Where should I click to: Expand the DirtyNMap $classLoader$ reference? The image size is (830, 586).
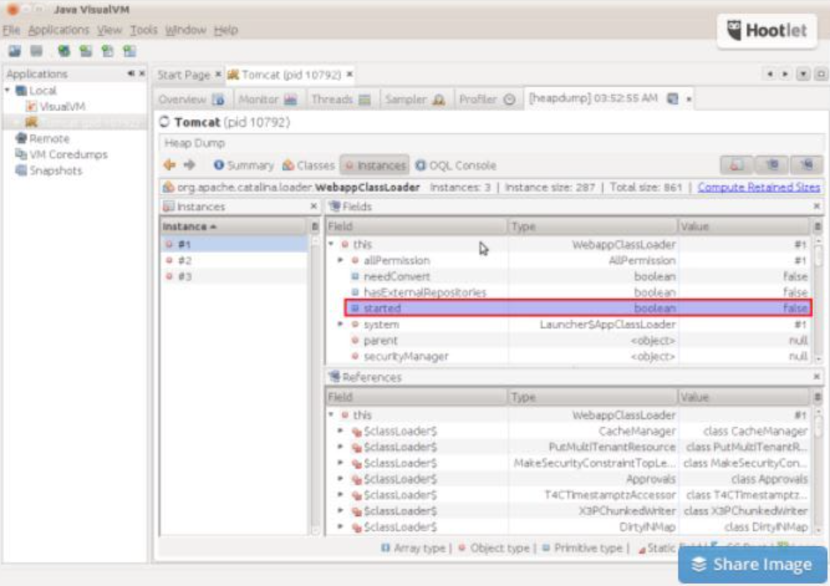340,527
